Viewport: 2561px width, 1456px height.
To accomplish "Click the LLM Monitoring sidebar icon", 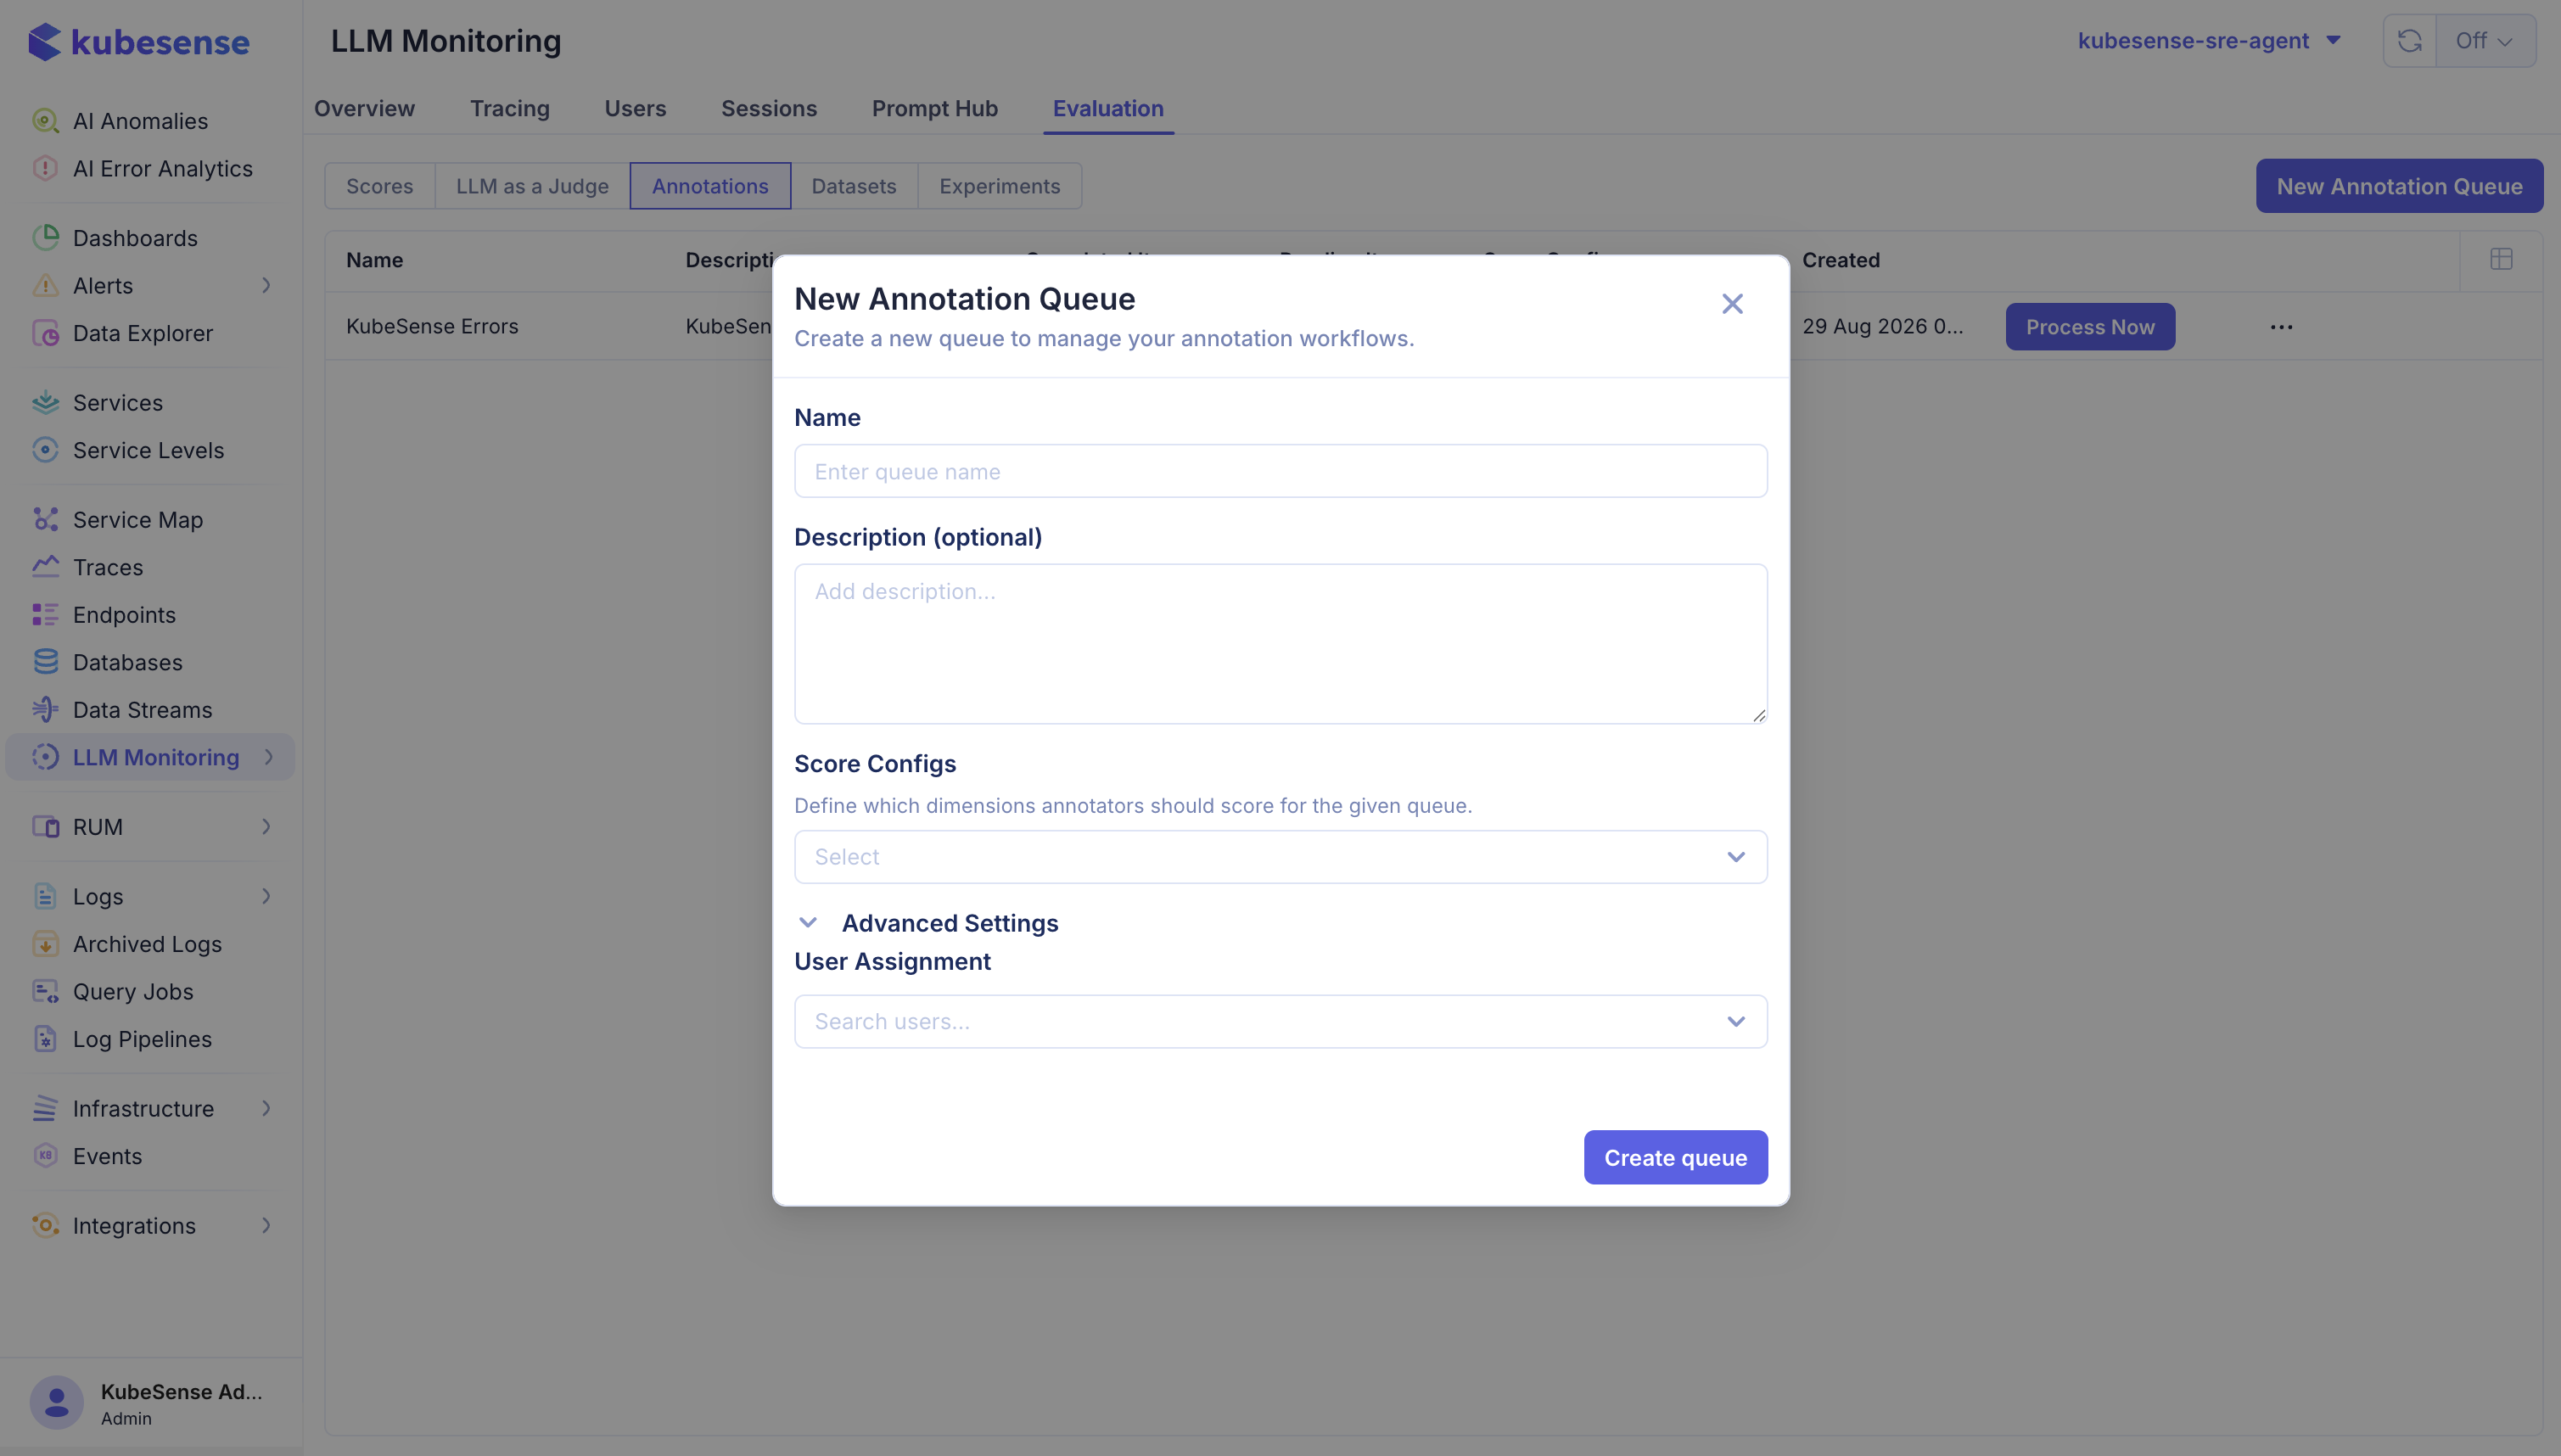I will tap(45, 757).
